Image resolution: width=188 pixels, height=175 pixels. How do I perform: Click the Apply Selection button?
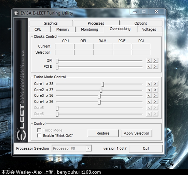click(x=136, y=133)
